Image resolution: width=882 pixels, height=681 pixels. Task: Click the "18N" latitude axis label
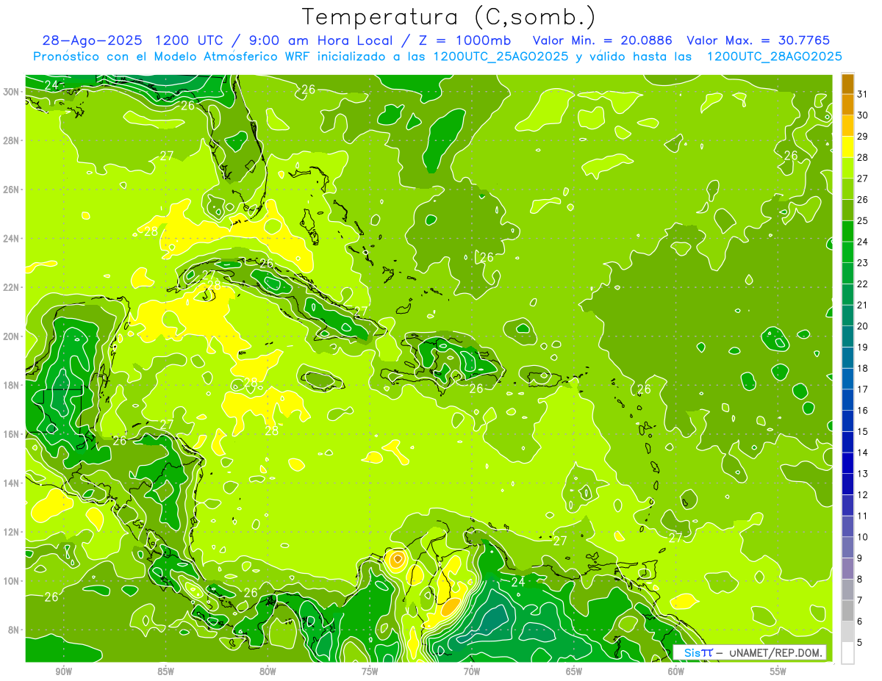(12, 386)
